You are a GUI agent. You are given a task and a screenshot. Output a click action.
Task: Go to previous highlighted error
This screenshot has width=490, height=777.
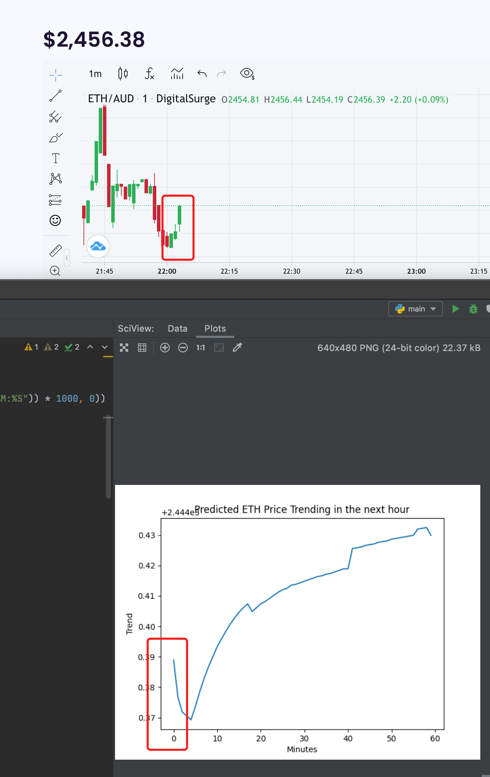click(90, 347)
